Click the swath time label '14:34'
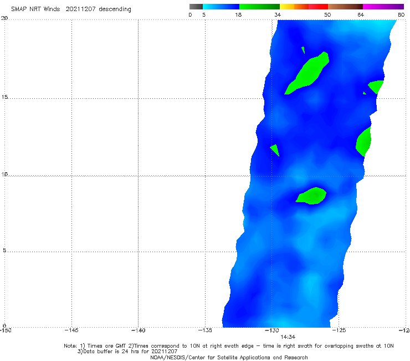Screen dimensions: 410x361 [x=288, y=337]
